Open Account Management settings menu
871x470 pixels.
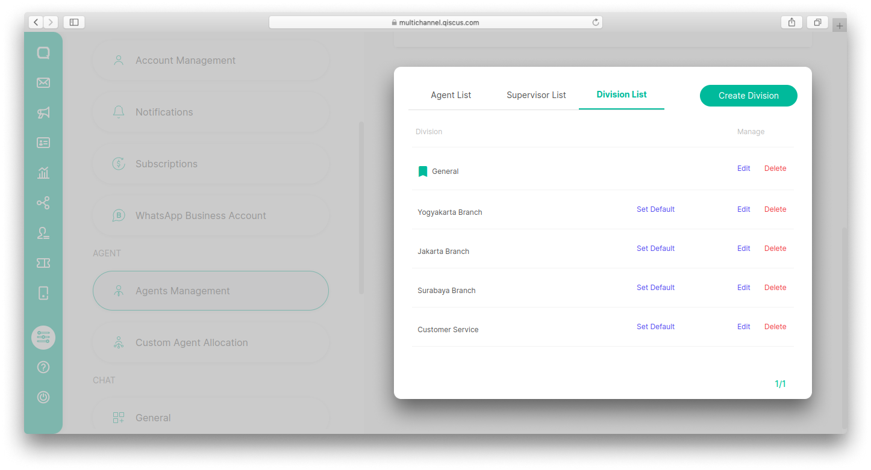click(x=211, y=60)
